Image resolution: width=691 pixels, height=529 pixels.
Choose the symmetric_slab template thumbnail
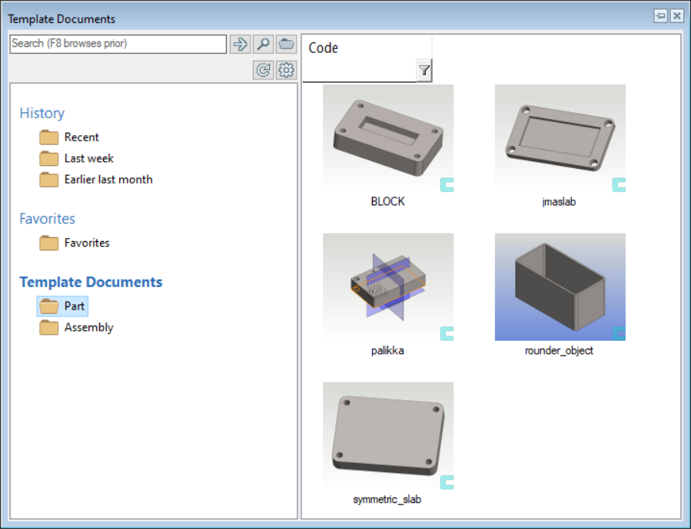[x=388, y=436]
